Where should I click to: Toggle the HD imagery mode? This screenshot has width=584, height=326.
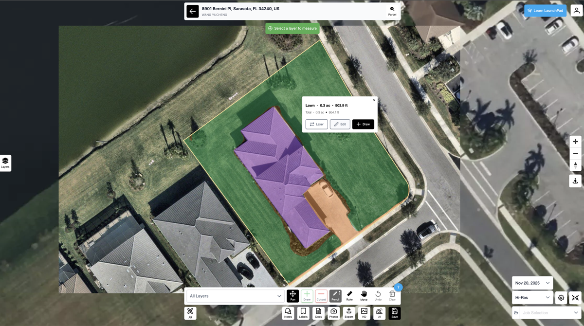pos(364,313)
